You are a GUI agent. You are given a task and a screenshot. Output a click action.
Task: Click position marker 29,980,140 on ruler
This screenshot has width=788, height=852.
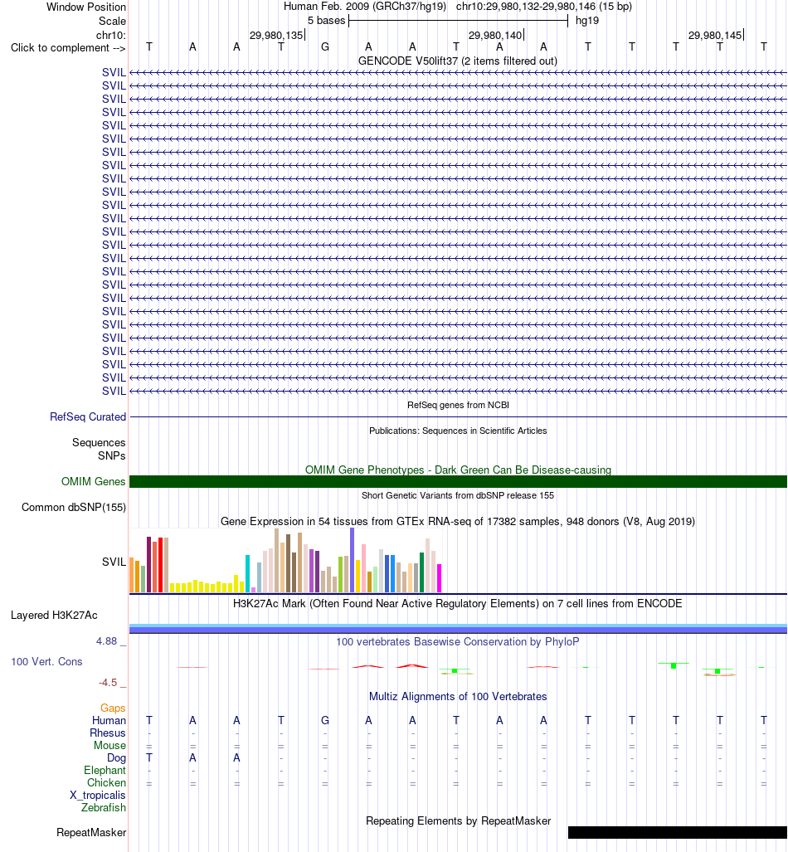[495, 36]
